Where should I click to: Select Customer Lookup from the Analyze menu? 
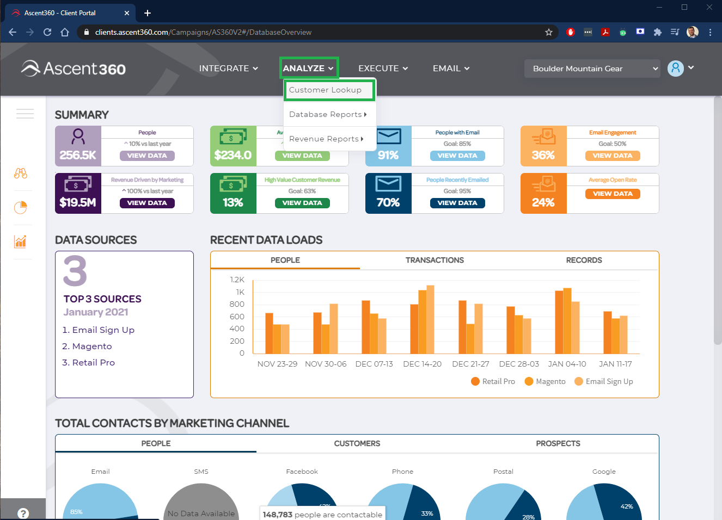click(329, 90)
